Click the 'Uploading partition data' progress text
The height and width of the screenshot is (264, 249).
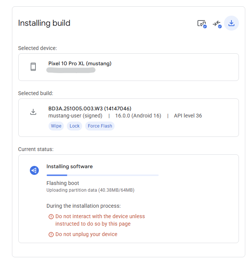pyautogui.click(x=90, y=190)
